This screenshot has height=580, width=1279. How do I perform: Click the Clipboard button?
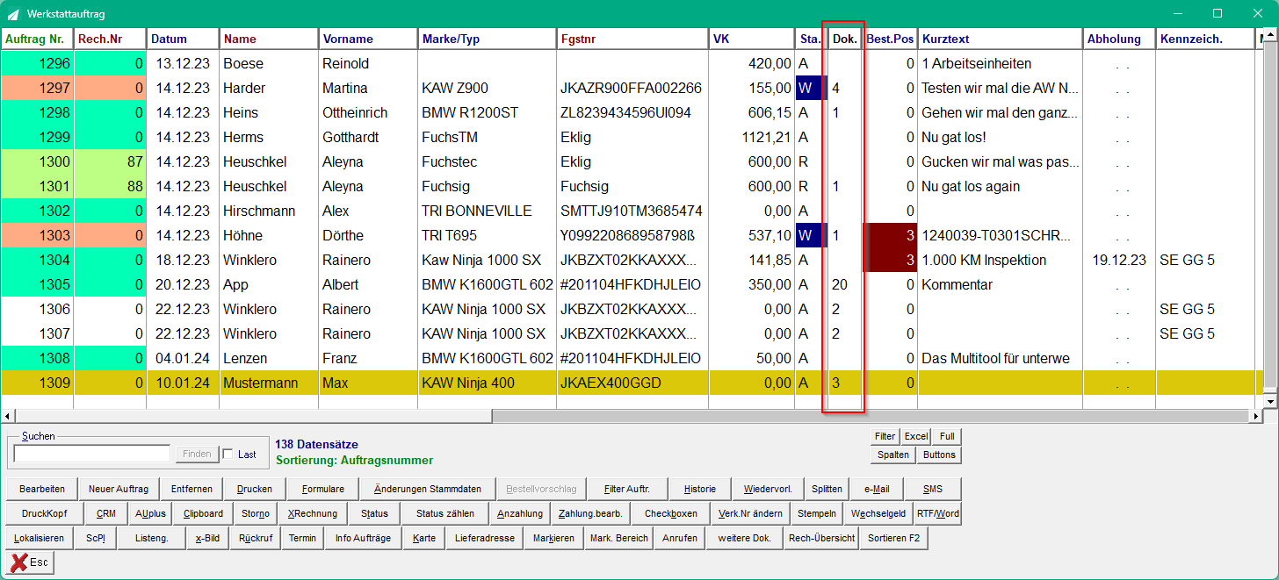(x=203, y=513)
